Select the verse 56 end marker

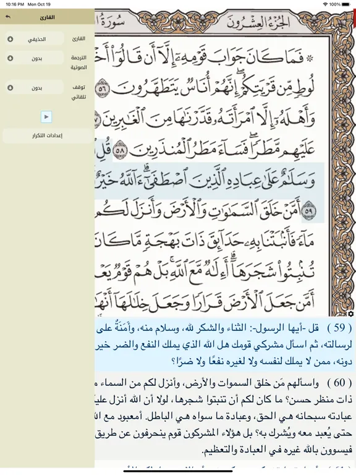103,88
